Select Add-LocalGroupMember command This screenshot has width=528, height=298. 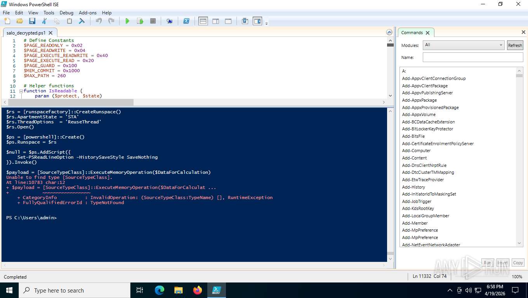click(426, 216)
